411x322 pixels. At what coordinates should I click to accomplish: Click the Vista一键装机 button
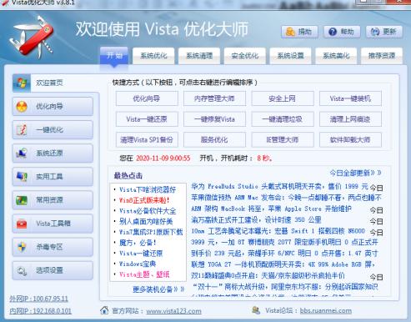tap(350, 98)
